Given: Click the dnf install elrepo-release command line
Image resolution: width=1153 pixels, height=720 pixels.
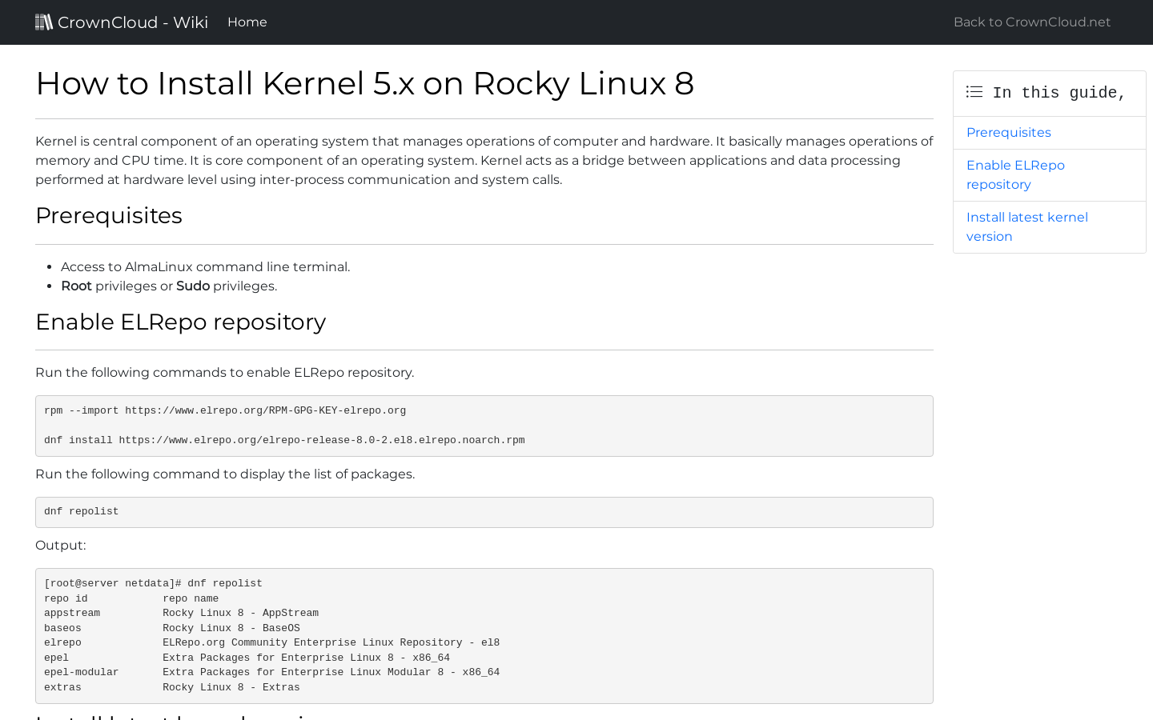Looking at the screenshot, I should pos(284,441).
